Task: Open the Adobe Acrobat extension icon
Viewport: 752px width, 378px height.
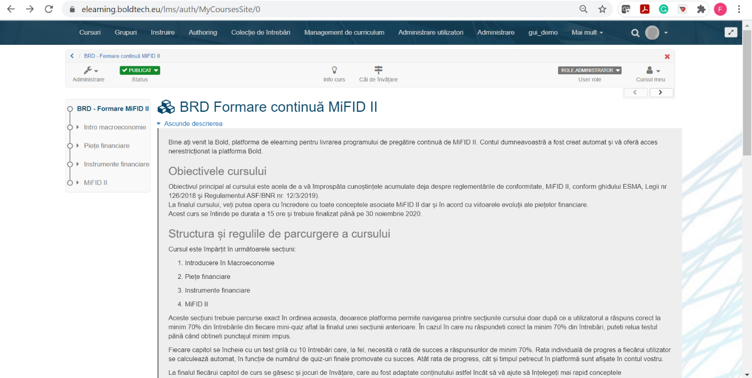Action: click(644, 9)
